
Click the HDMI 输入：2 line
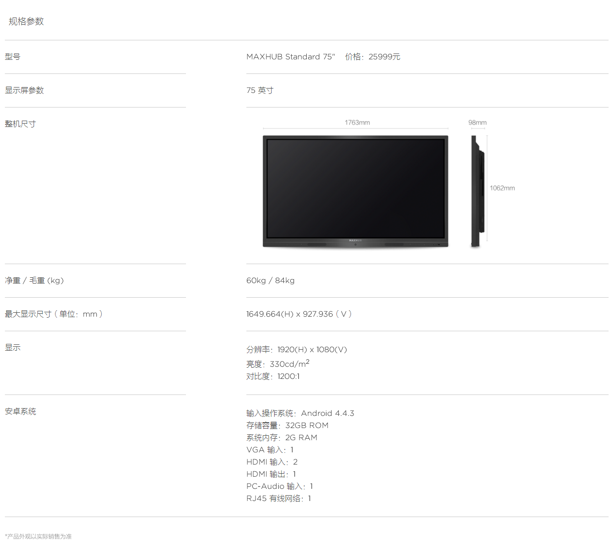tap(272, 462)
